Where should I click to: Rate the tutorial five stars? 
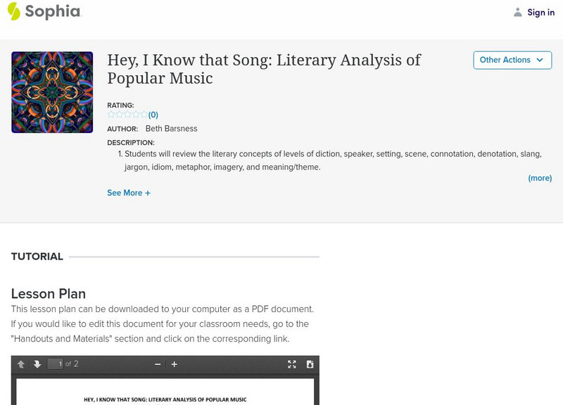coord(144,115)
